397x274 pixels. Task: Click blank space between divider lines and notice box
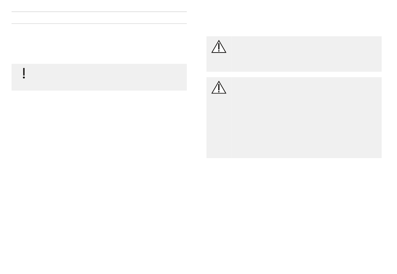[x=99, y=44]
